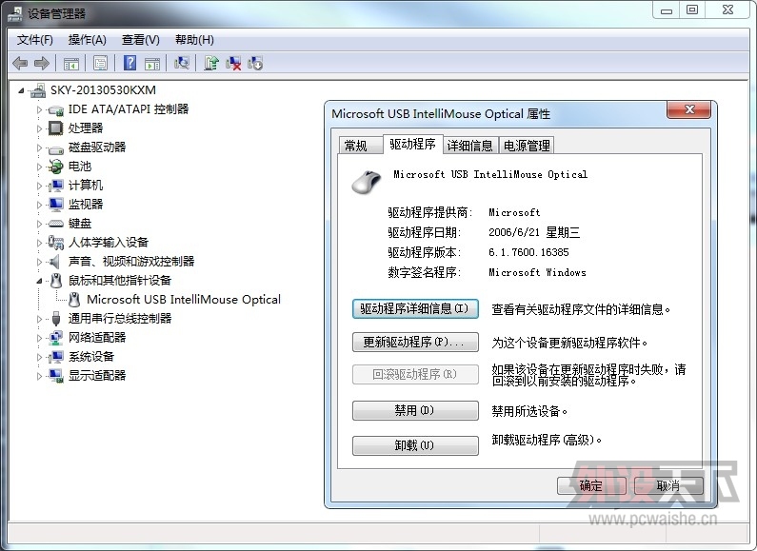Expand the 监视器 node arrow
757x551 pixels.
[40, 205]
